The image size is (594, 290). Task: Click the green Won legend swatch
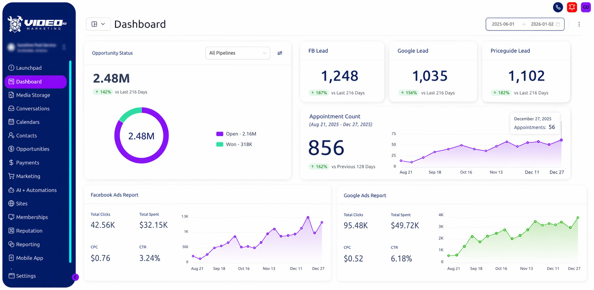[x=220, y=145]
